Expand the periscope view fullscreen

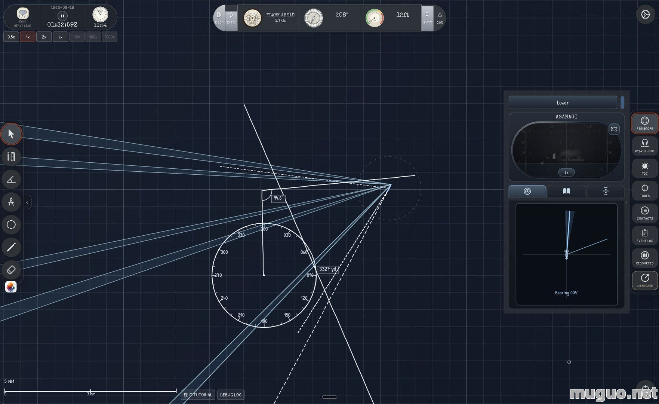(614, 129)
